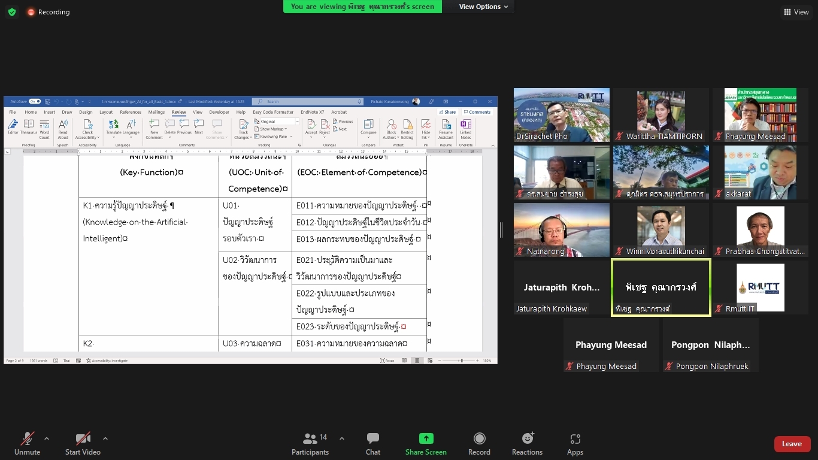Image resolution: width=818 pixels, height=460 pixels.
Task: Start Video to turn camera on
Action: click(83, 444)
